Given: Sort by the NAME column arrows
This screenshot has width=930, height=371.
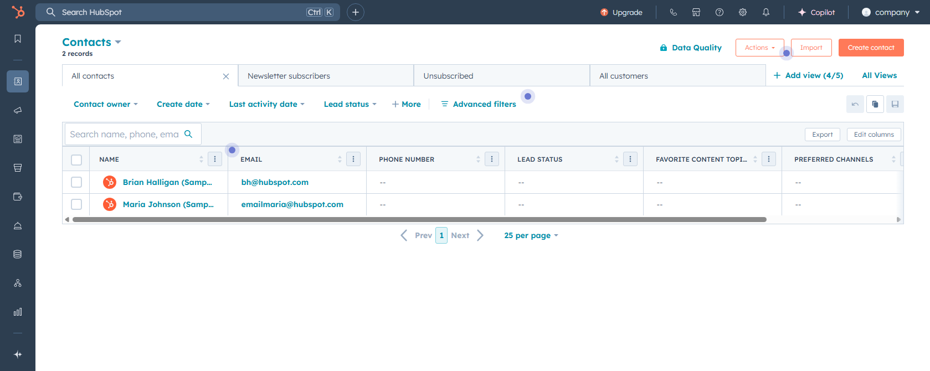Looking at the screenshot, I should 201,159.
